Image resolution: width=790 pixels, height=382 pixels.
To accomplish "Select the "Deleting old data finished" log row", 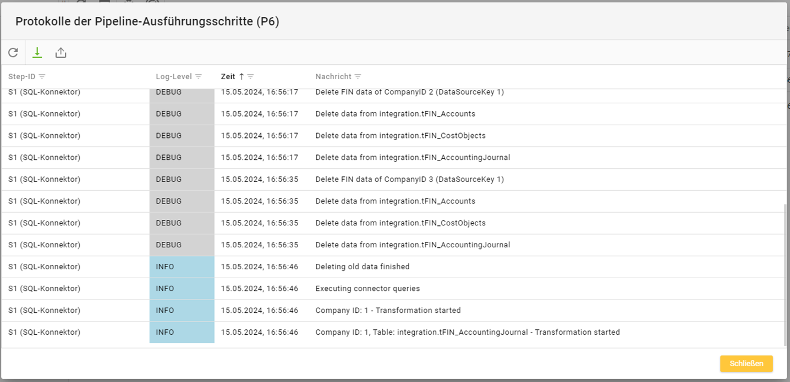I will pyautogui.click(x=362, y=267).
